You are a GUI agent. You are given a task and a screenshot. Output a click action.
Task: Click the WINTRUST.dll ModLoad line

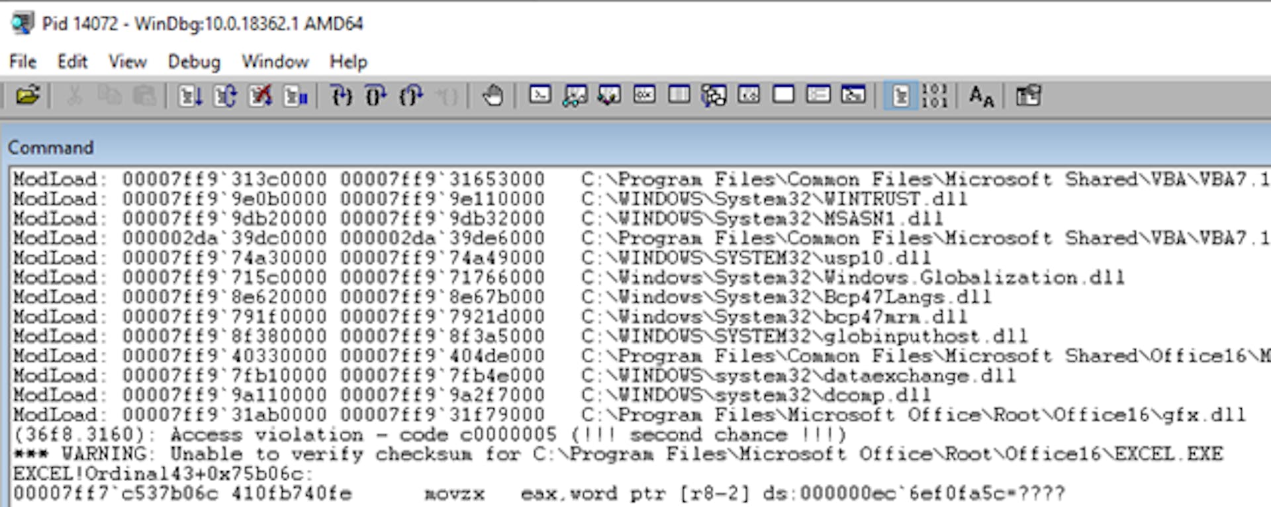pos(491,199)
